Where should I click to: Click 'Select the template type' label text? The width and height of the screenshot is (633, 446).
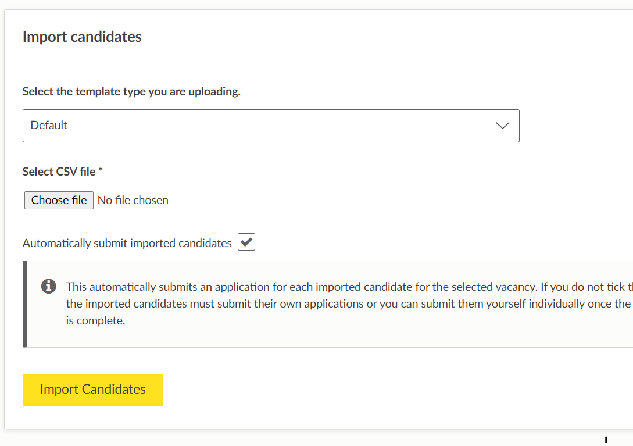tap(131, 92)
